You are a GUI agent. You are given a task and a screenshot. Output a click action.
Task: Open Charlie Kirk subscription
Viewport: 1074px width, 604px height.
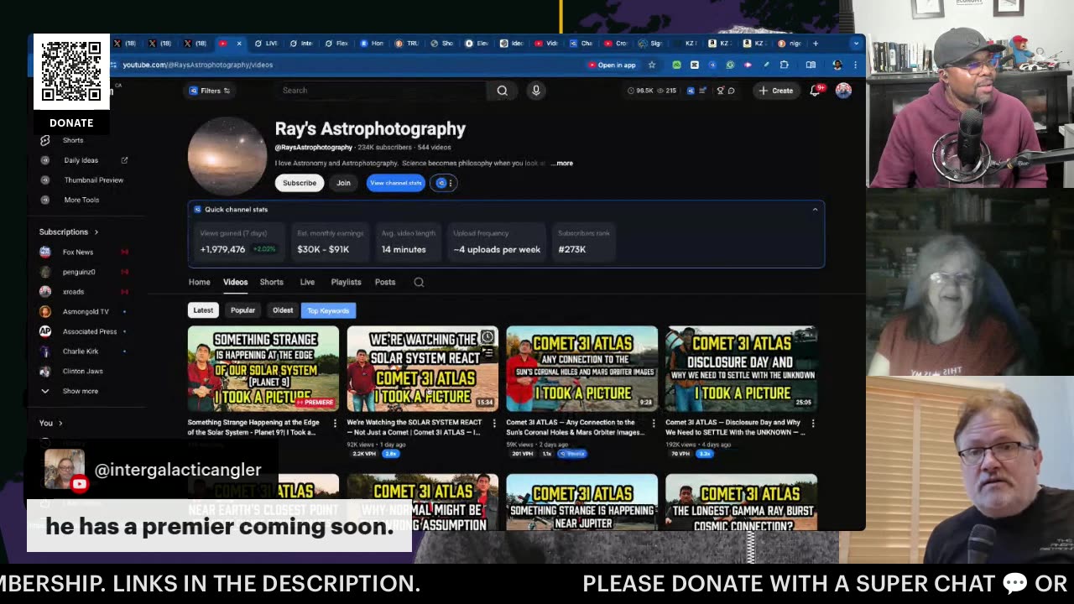81,351
